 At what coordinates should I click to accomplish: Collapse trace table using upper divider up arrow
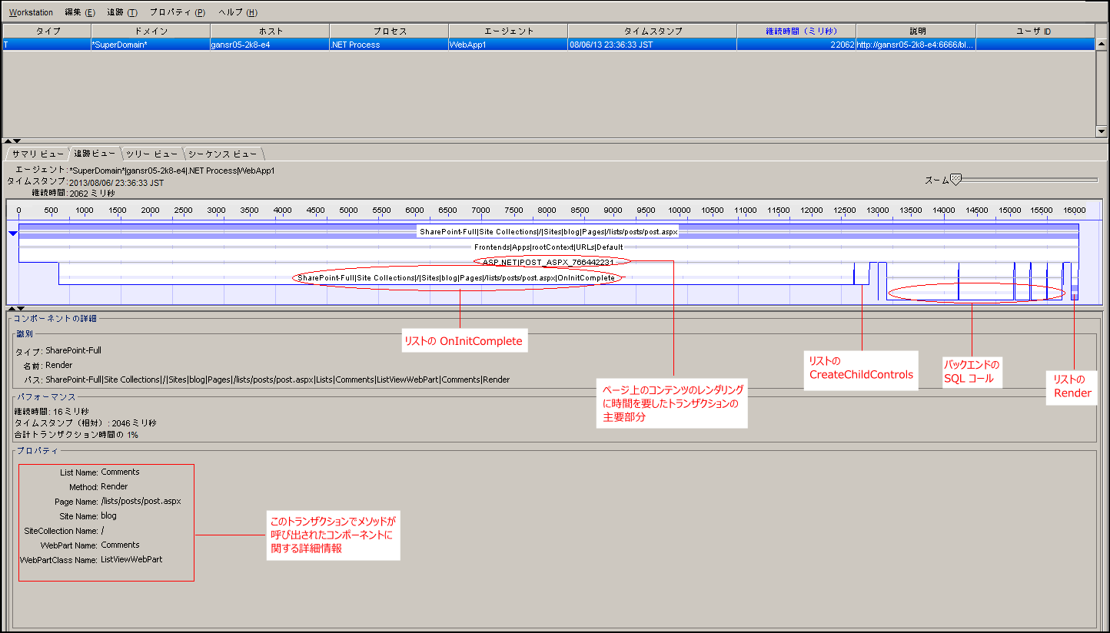pos(8,141)
